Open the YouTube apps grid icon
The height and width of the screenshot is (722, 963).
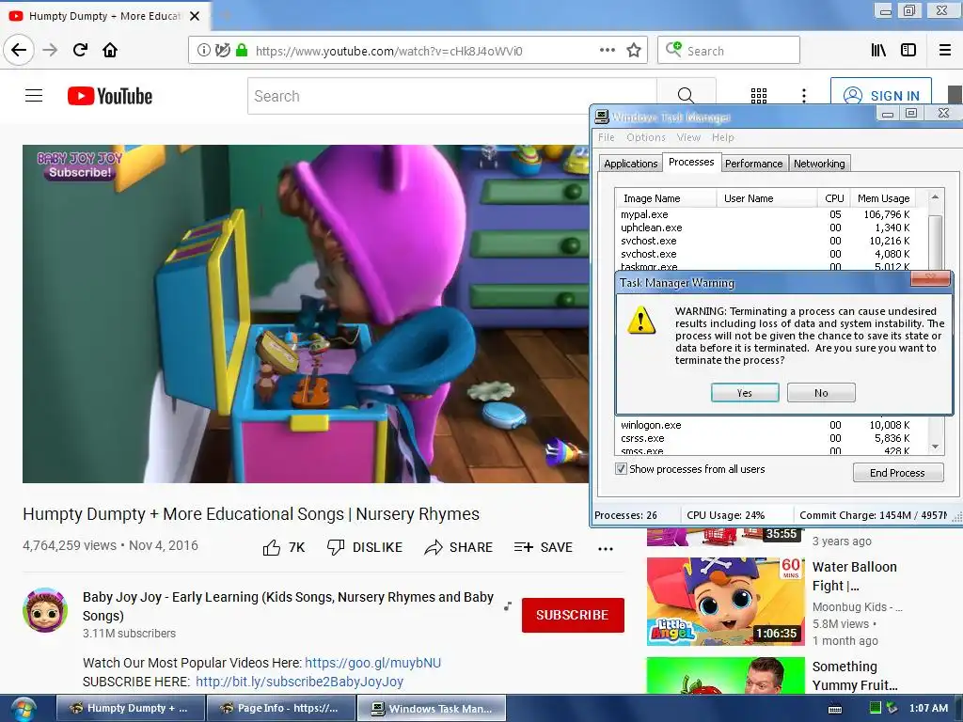point(759,96)
